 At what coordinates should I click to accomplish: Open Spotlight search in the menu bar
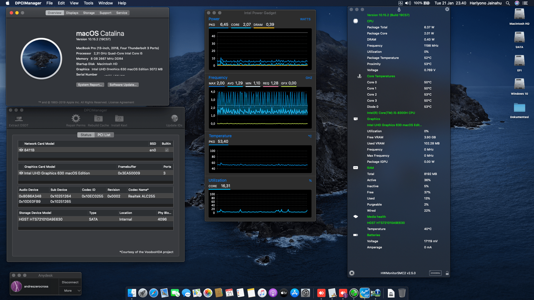tap(508, 3)
